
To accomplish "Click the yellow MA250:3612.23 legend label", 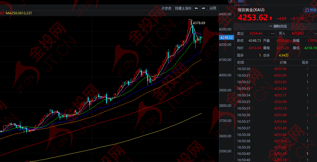I will point(19,13).
